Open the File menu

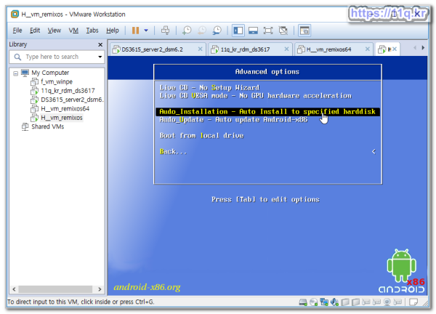coord(17,31)
